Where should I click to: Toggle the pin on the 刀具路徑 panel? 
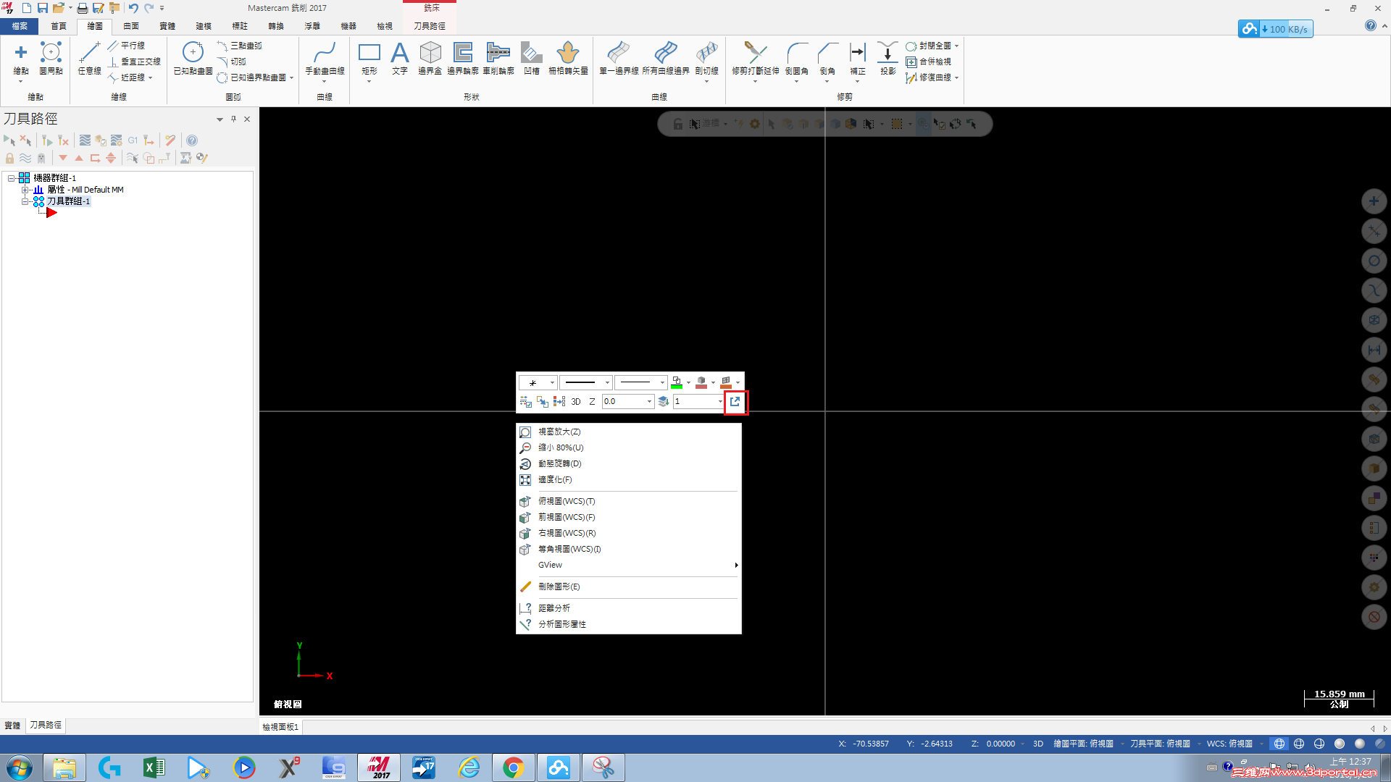(x=233, y=119)
